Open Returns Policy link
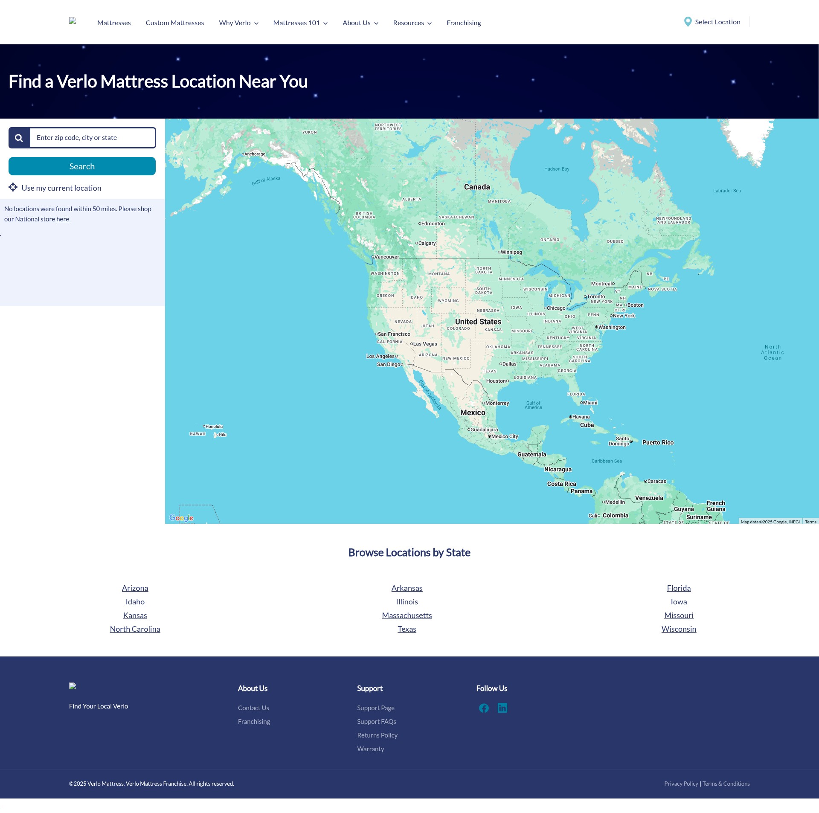The height and width of the screenshot is (813, 819). (x=377, y=735)
